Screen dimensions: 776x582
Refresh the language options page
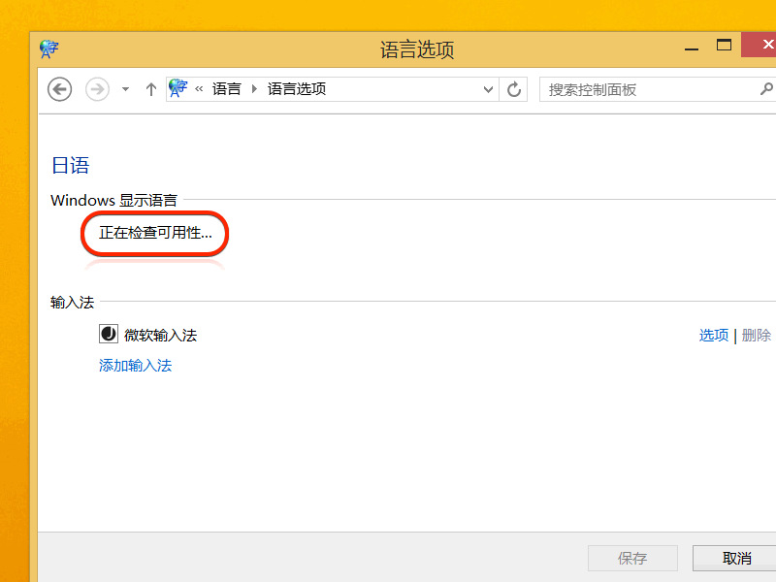pyautogui.click(x=515, y=89)
